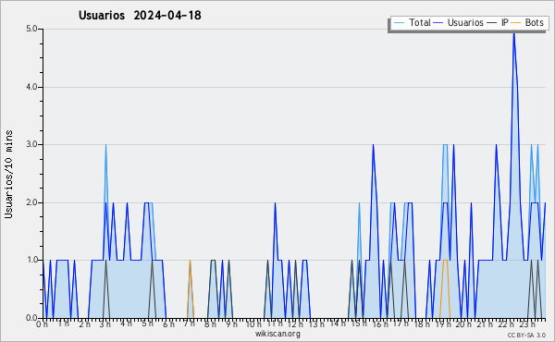Click the x-axis label '11 h'
Viewport: 555px width, 342px height.
pos(275,324)
